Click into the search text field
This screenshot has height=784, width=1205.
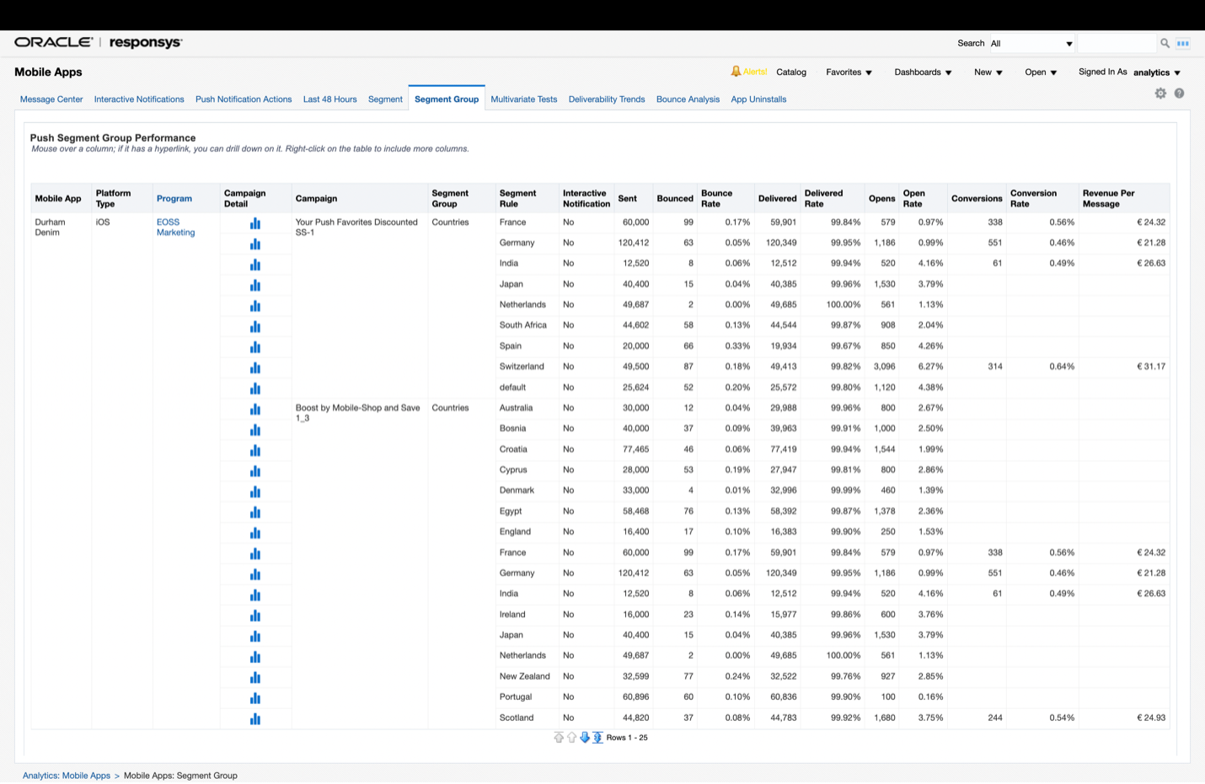[x=1117, y=43]
